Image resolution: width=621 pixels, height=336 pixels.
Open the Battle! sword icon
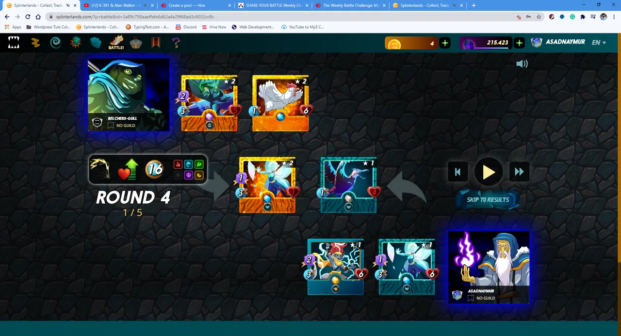click(116, 43)
